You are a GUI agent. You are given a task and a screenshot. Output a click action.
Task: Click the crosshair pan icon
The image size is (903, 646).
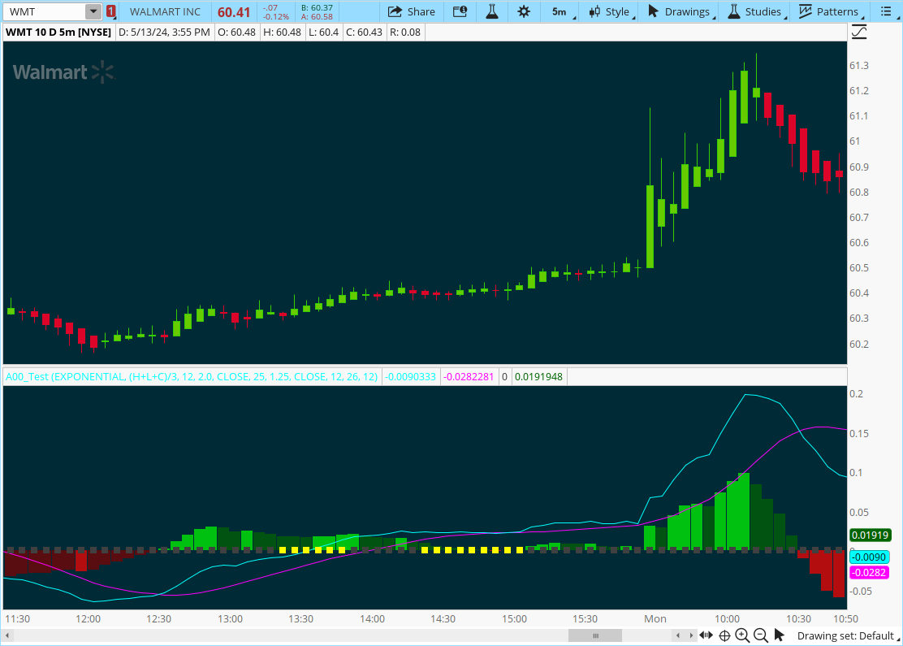pyautogui.click(x=724, y=635)
